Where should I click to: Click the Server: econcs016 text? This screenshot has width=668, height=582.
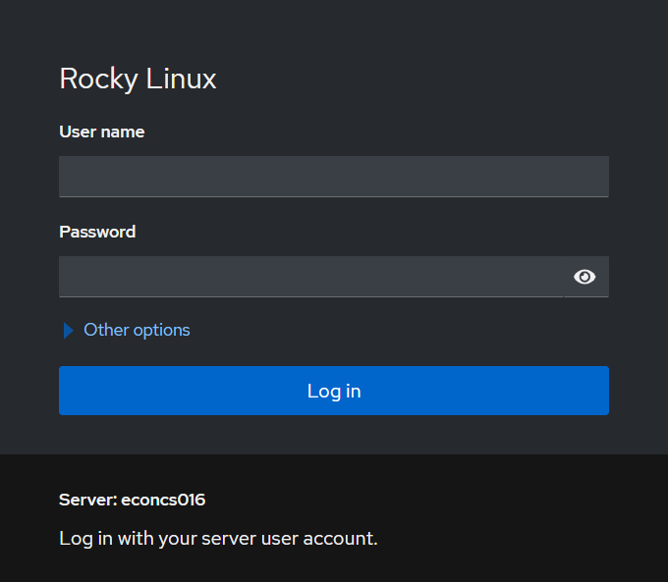pos(132,500)
